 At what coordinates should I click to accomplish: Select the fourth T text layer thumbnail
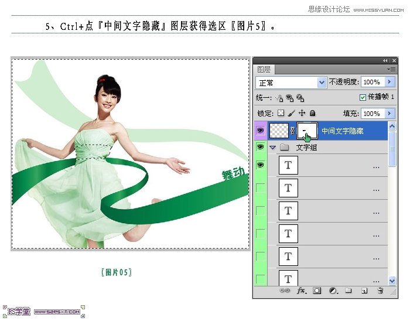coord(288,234)
